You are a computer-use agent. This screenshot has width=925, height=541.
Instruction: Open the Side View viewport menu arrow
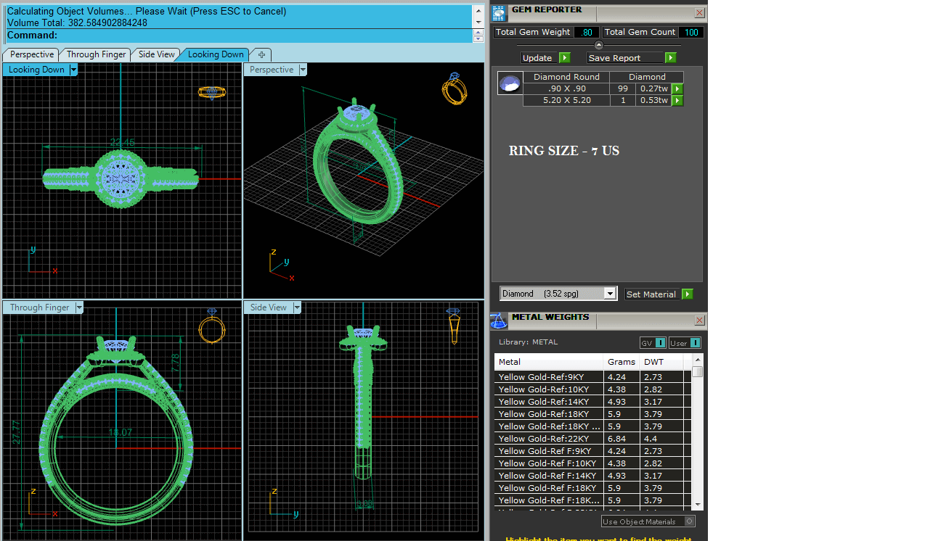tap(297, 307)
